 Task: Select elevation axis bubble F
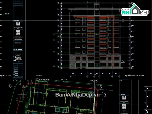point(75,77)
